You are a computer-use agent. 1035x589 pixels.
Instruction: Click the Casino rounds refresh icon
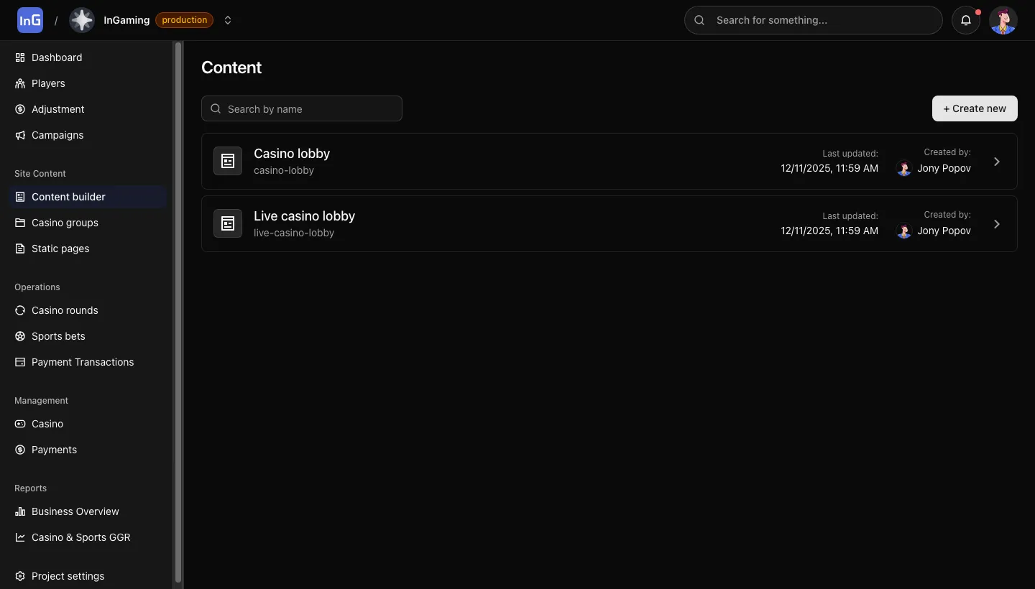pyautogui.click(x=19, y=310)
